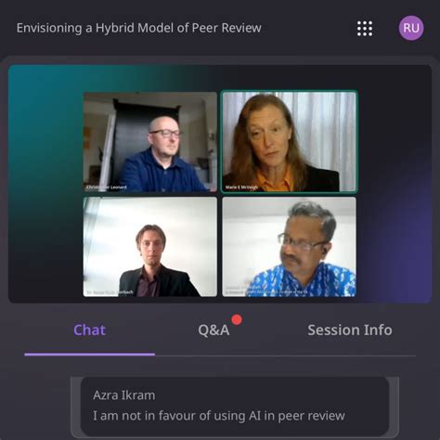The width and height of the screenshot is (440, 440).
Task: Select the Session Info tab
Action: point(350,330)
